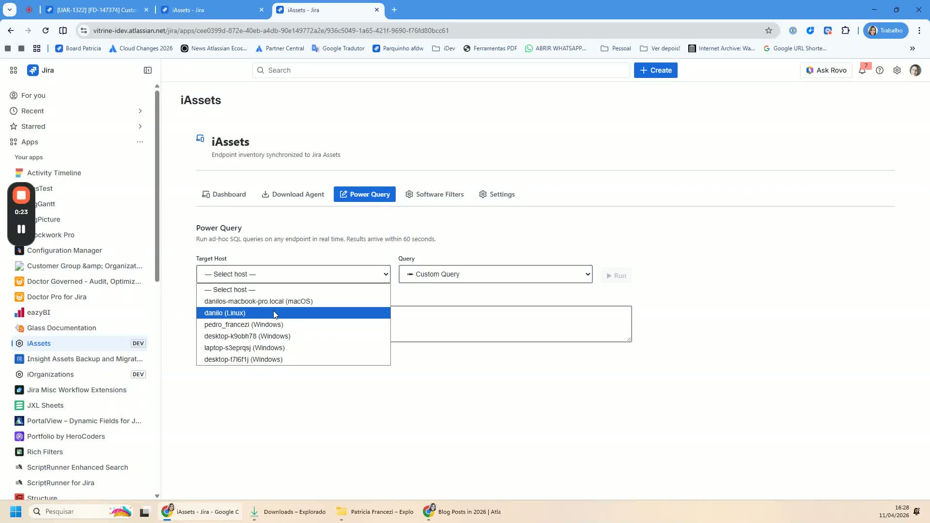The image size is (930, 523).
Task: Open Activity Timeline app icon
Action: (19, 173)
